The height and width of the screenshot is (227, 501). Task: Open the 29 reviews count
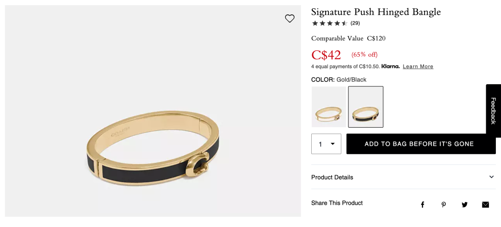355,23
